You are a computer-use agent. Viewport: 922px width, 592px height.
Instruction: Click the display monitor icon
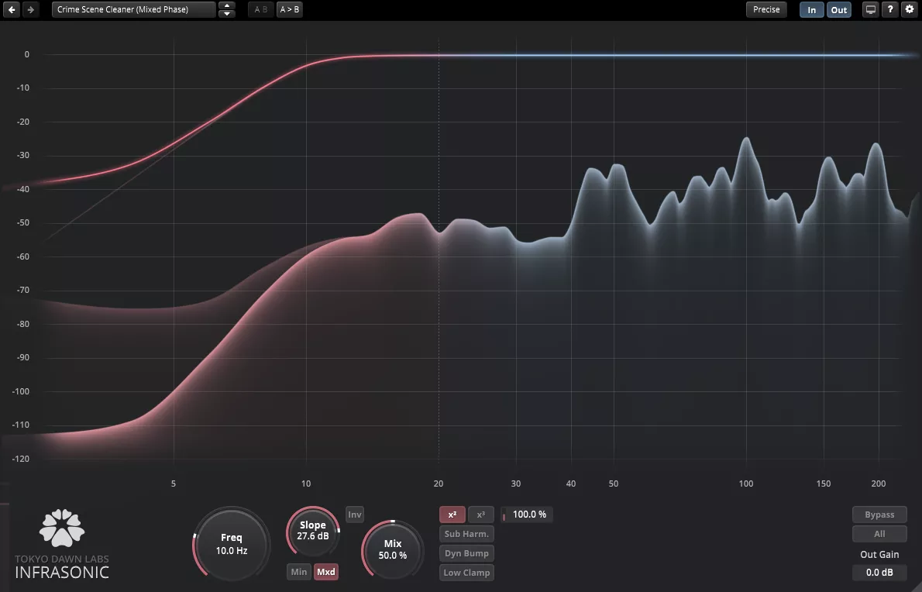871,9
